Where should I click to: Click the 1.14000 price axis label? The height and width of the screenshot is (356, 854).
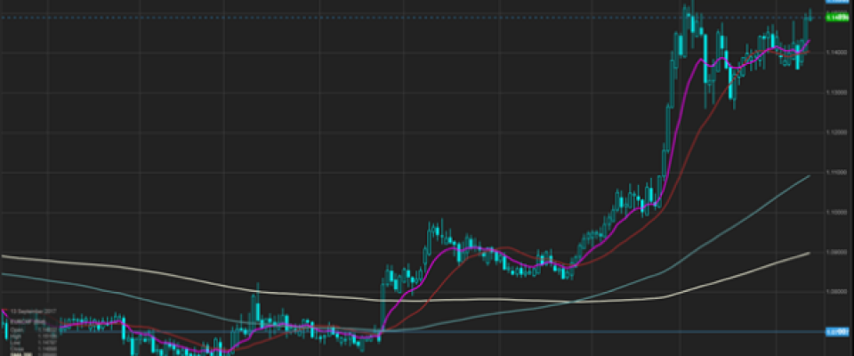point(836,53)
